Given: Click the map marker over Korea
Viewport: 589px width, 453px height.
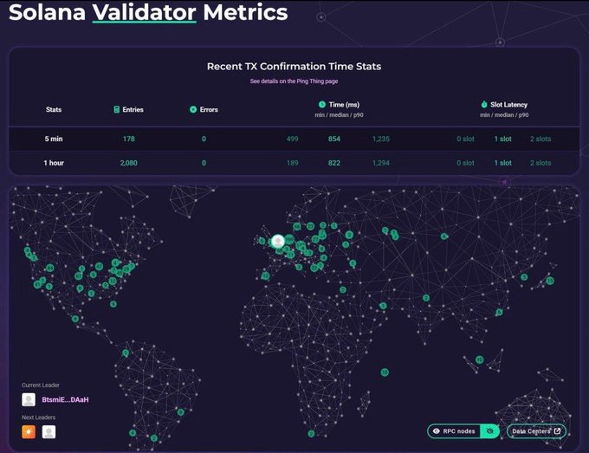Looking at the screenshot, I should click(x=524, y=277).
